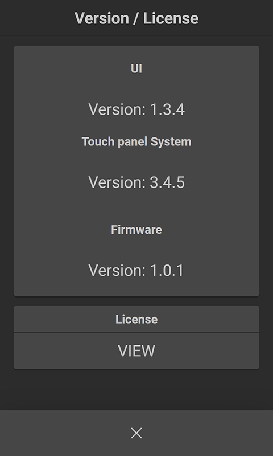Click the Touch panel System label
The width and height of the screenshot is (273, 456).
(136, 141)
